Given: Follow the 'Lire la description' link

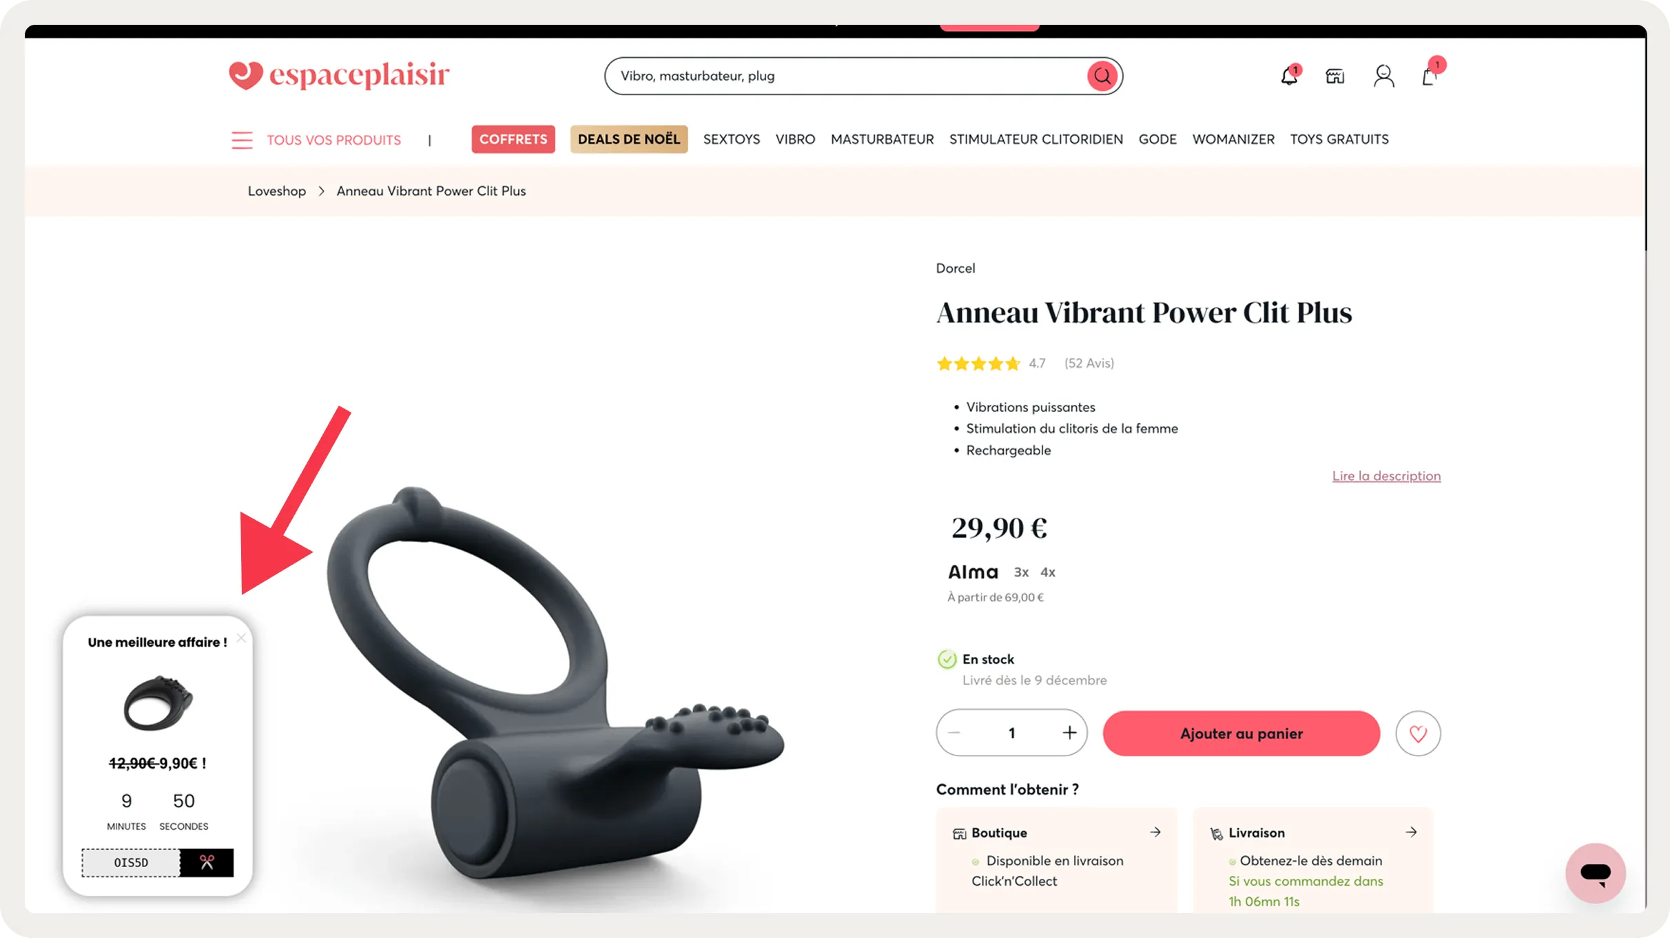Looking at the screenshot, I should (x=1386, y=476).
